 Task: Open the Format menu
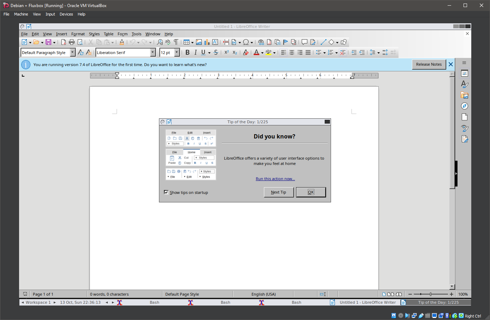pyautogui.click(x=78, y=34)
